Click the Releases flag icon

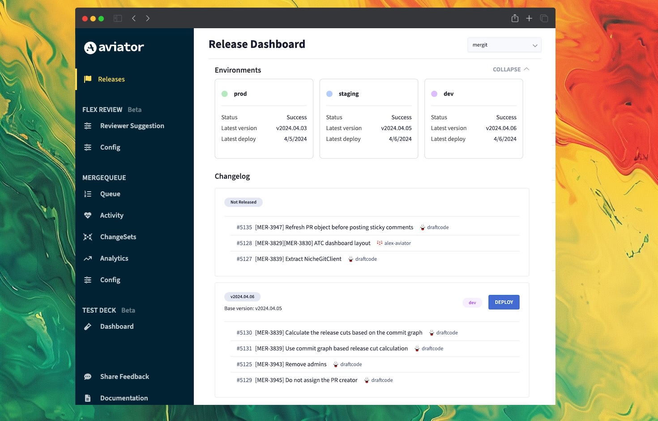click(x=88, y=79)
